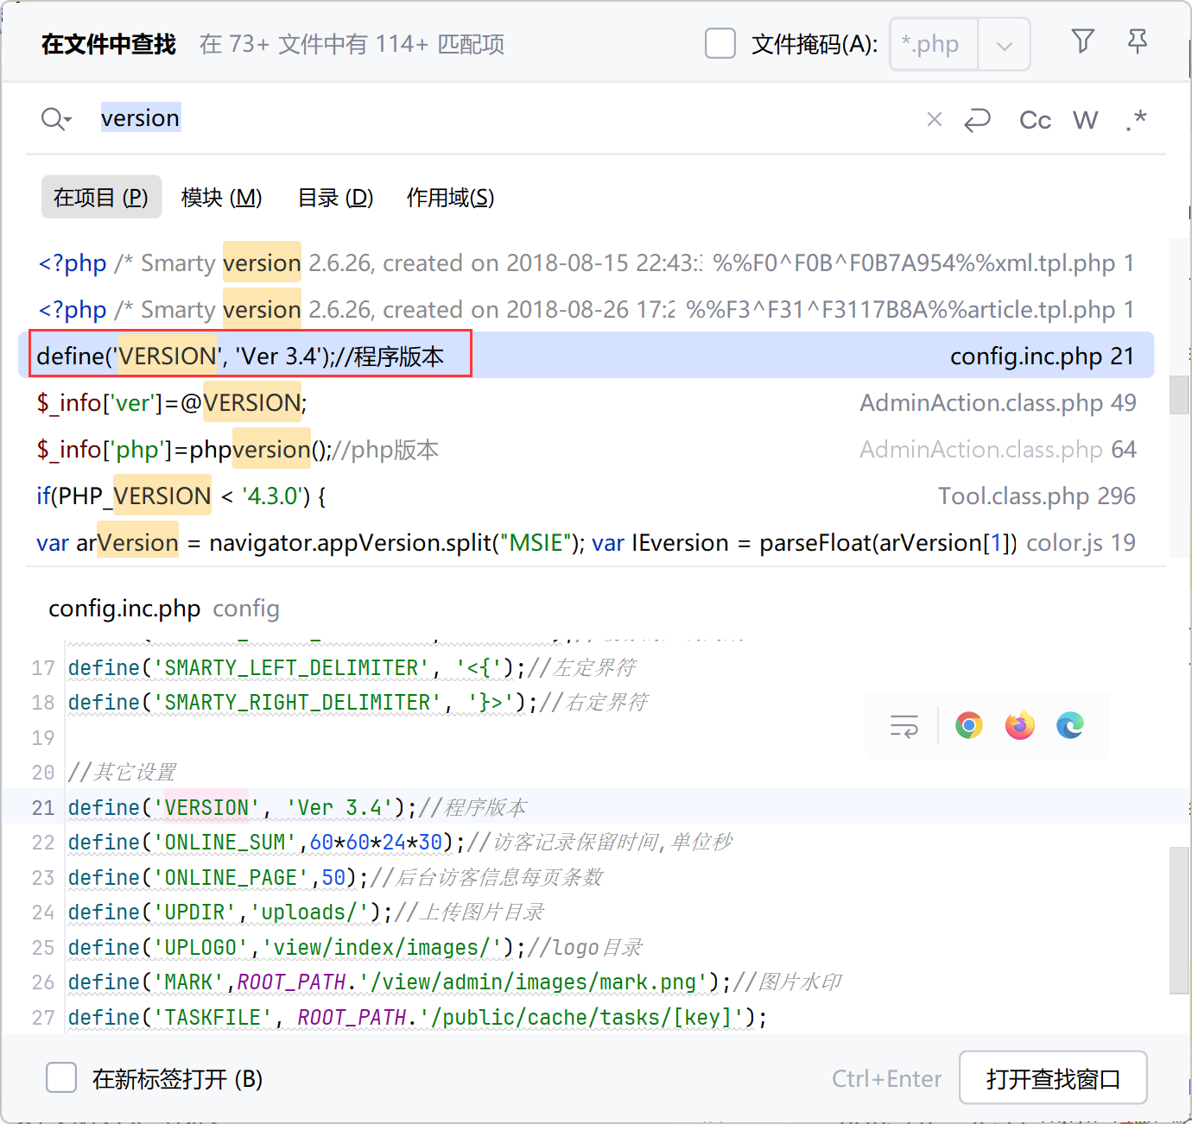
Task: Toggle whole Words (W) option
Action: pyautogui.click(x=1085, y=119)
